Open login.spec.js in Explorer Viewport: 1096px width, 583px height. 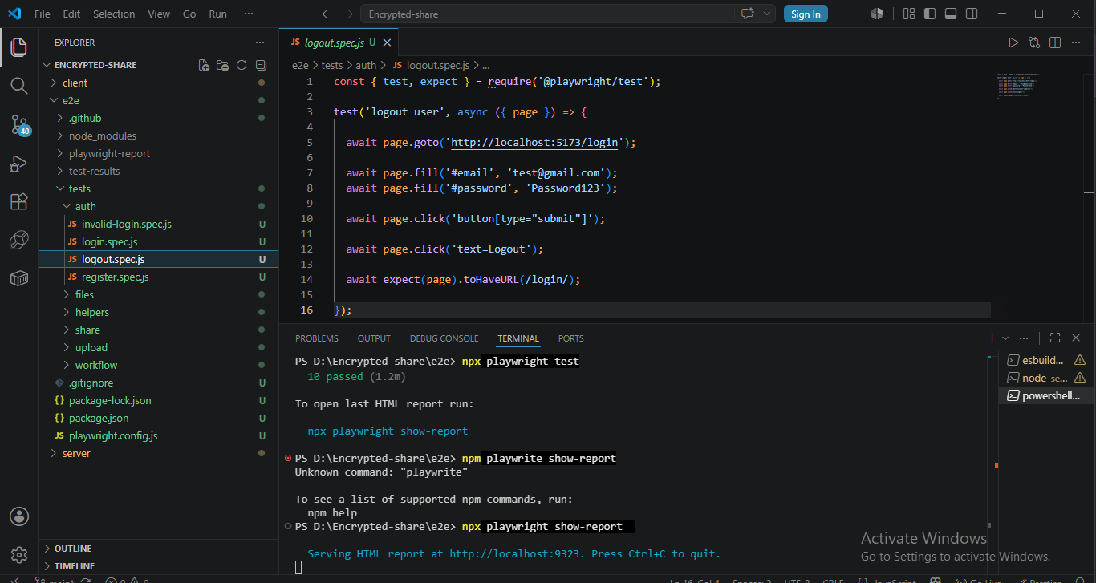point(109,241)
